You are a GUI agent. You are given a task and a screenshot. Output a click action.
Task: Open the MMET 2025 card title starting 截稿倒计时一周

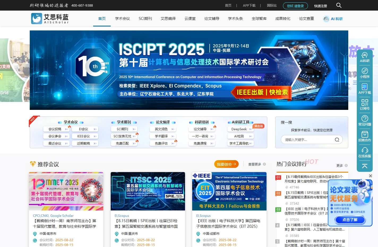[x=65, y=223]
